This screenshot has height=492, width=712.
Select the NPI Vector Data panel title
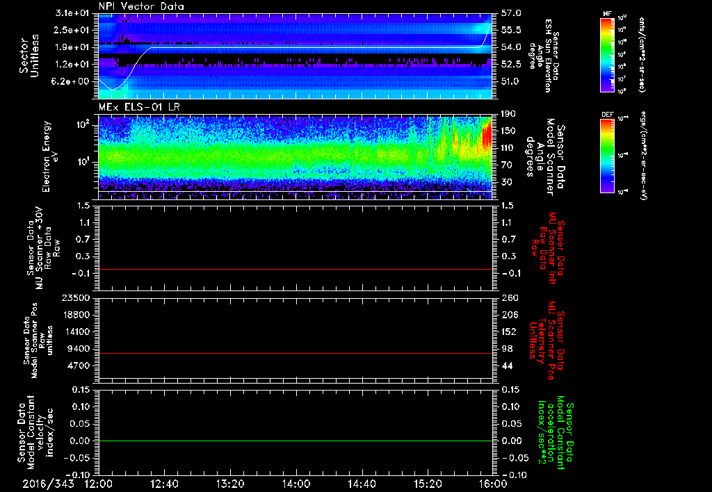(x=142, y=6)
